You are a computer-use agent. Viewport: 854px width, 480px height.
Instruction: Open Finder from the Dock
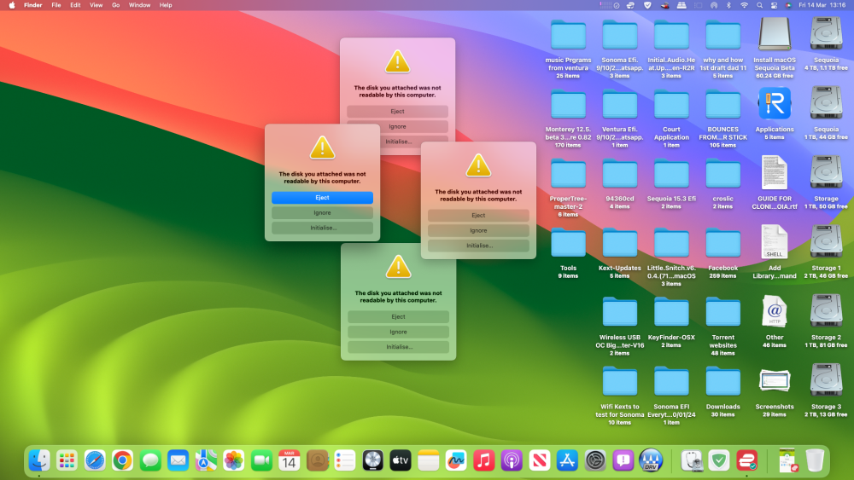[39, 460]
